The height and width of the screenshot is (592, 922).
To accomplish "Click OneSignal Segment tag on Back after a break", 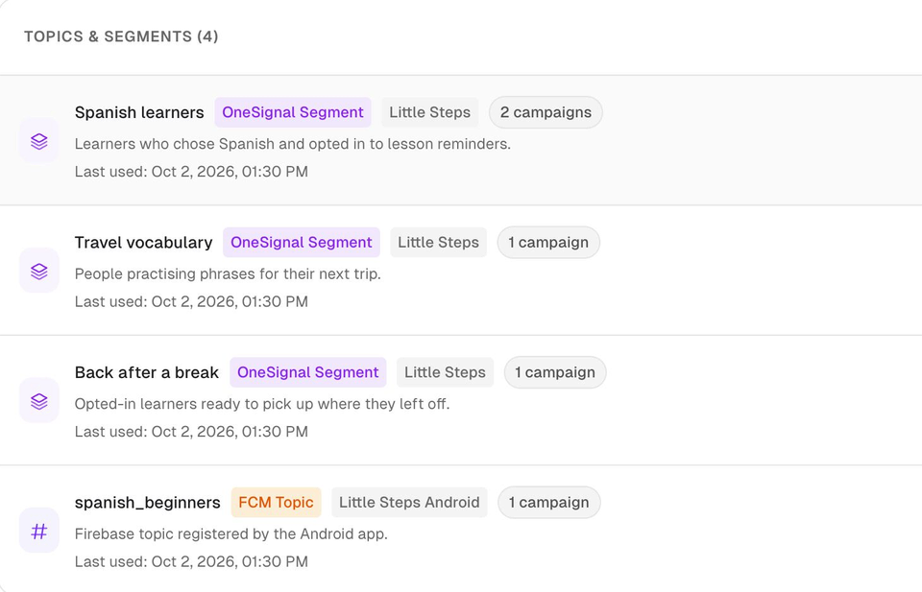I will tap(308, 372).
